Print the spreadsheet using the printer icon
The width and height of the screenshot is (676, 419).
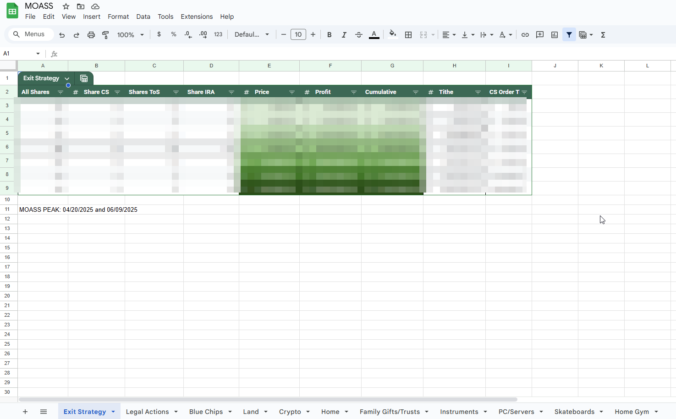click(91, 35)
